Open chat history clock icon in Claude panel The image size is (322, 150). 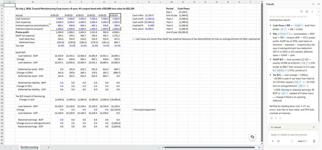301,12
